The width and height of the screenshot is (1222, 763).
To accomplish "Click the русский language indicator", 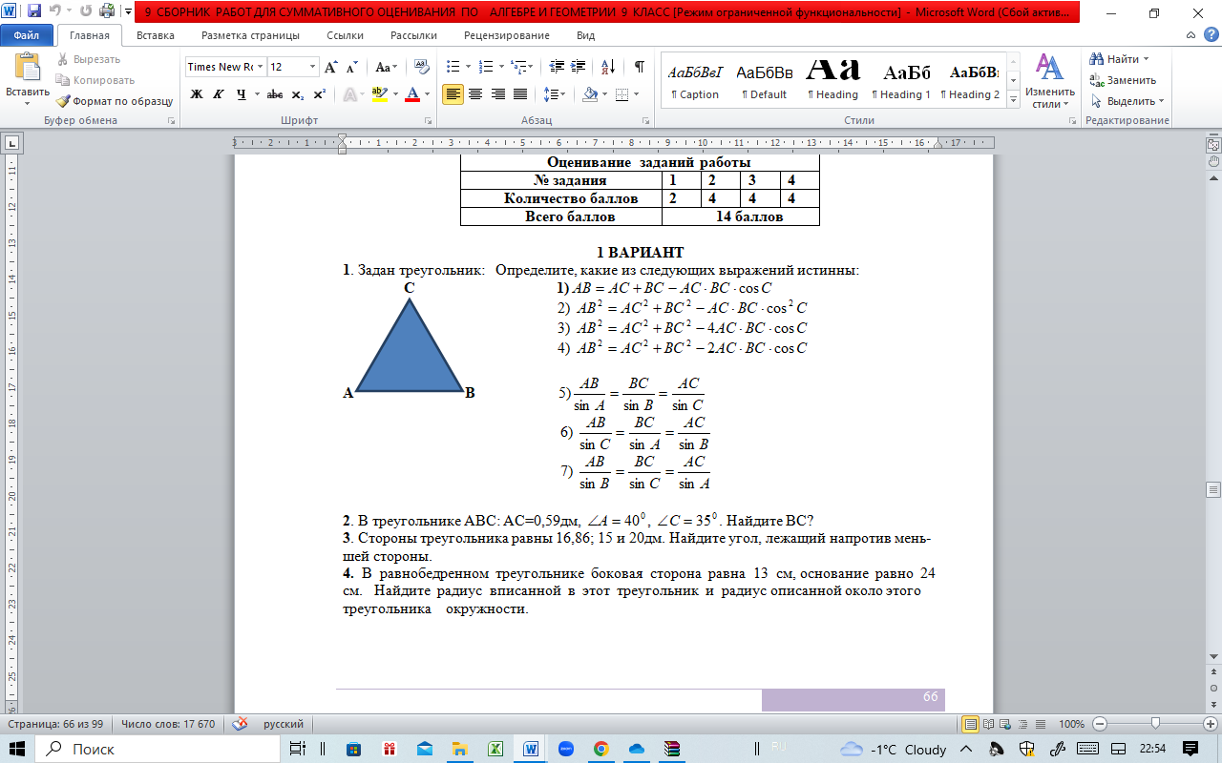I will [x=284, y=724].
